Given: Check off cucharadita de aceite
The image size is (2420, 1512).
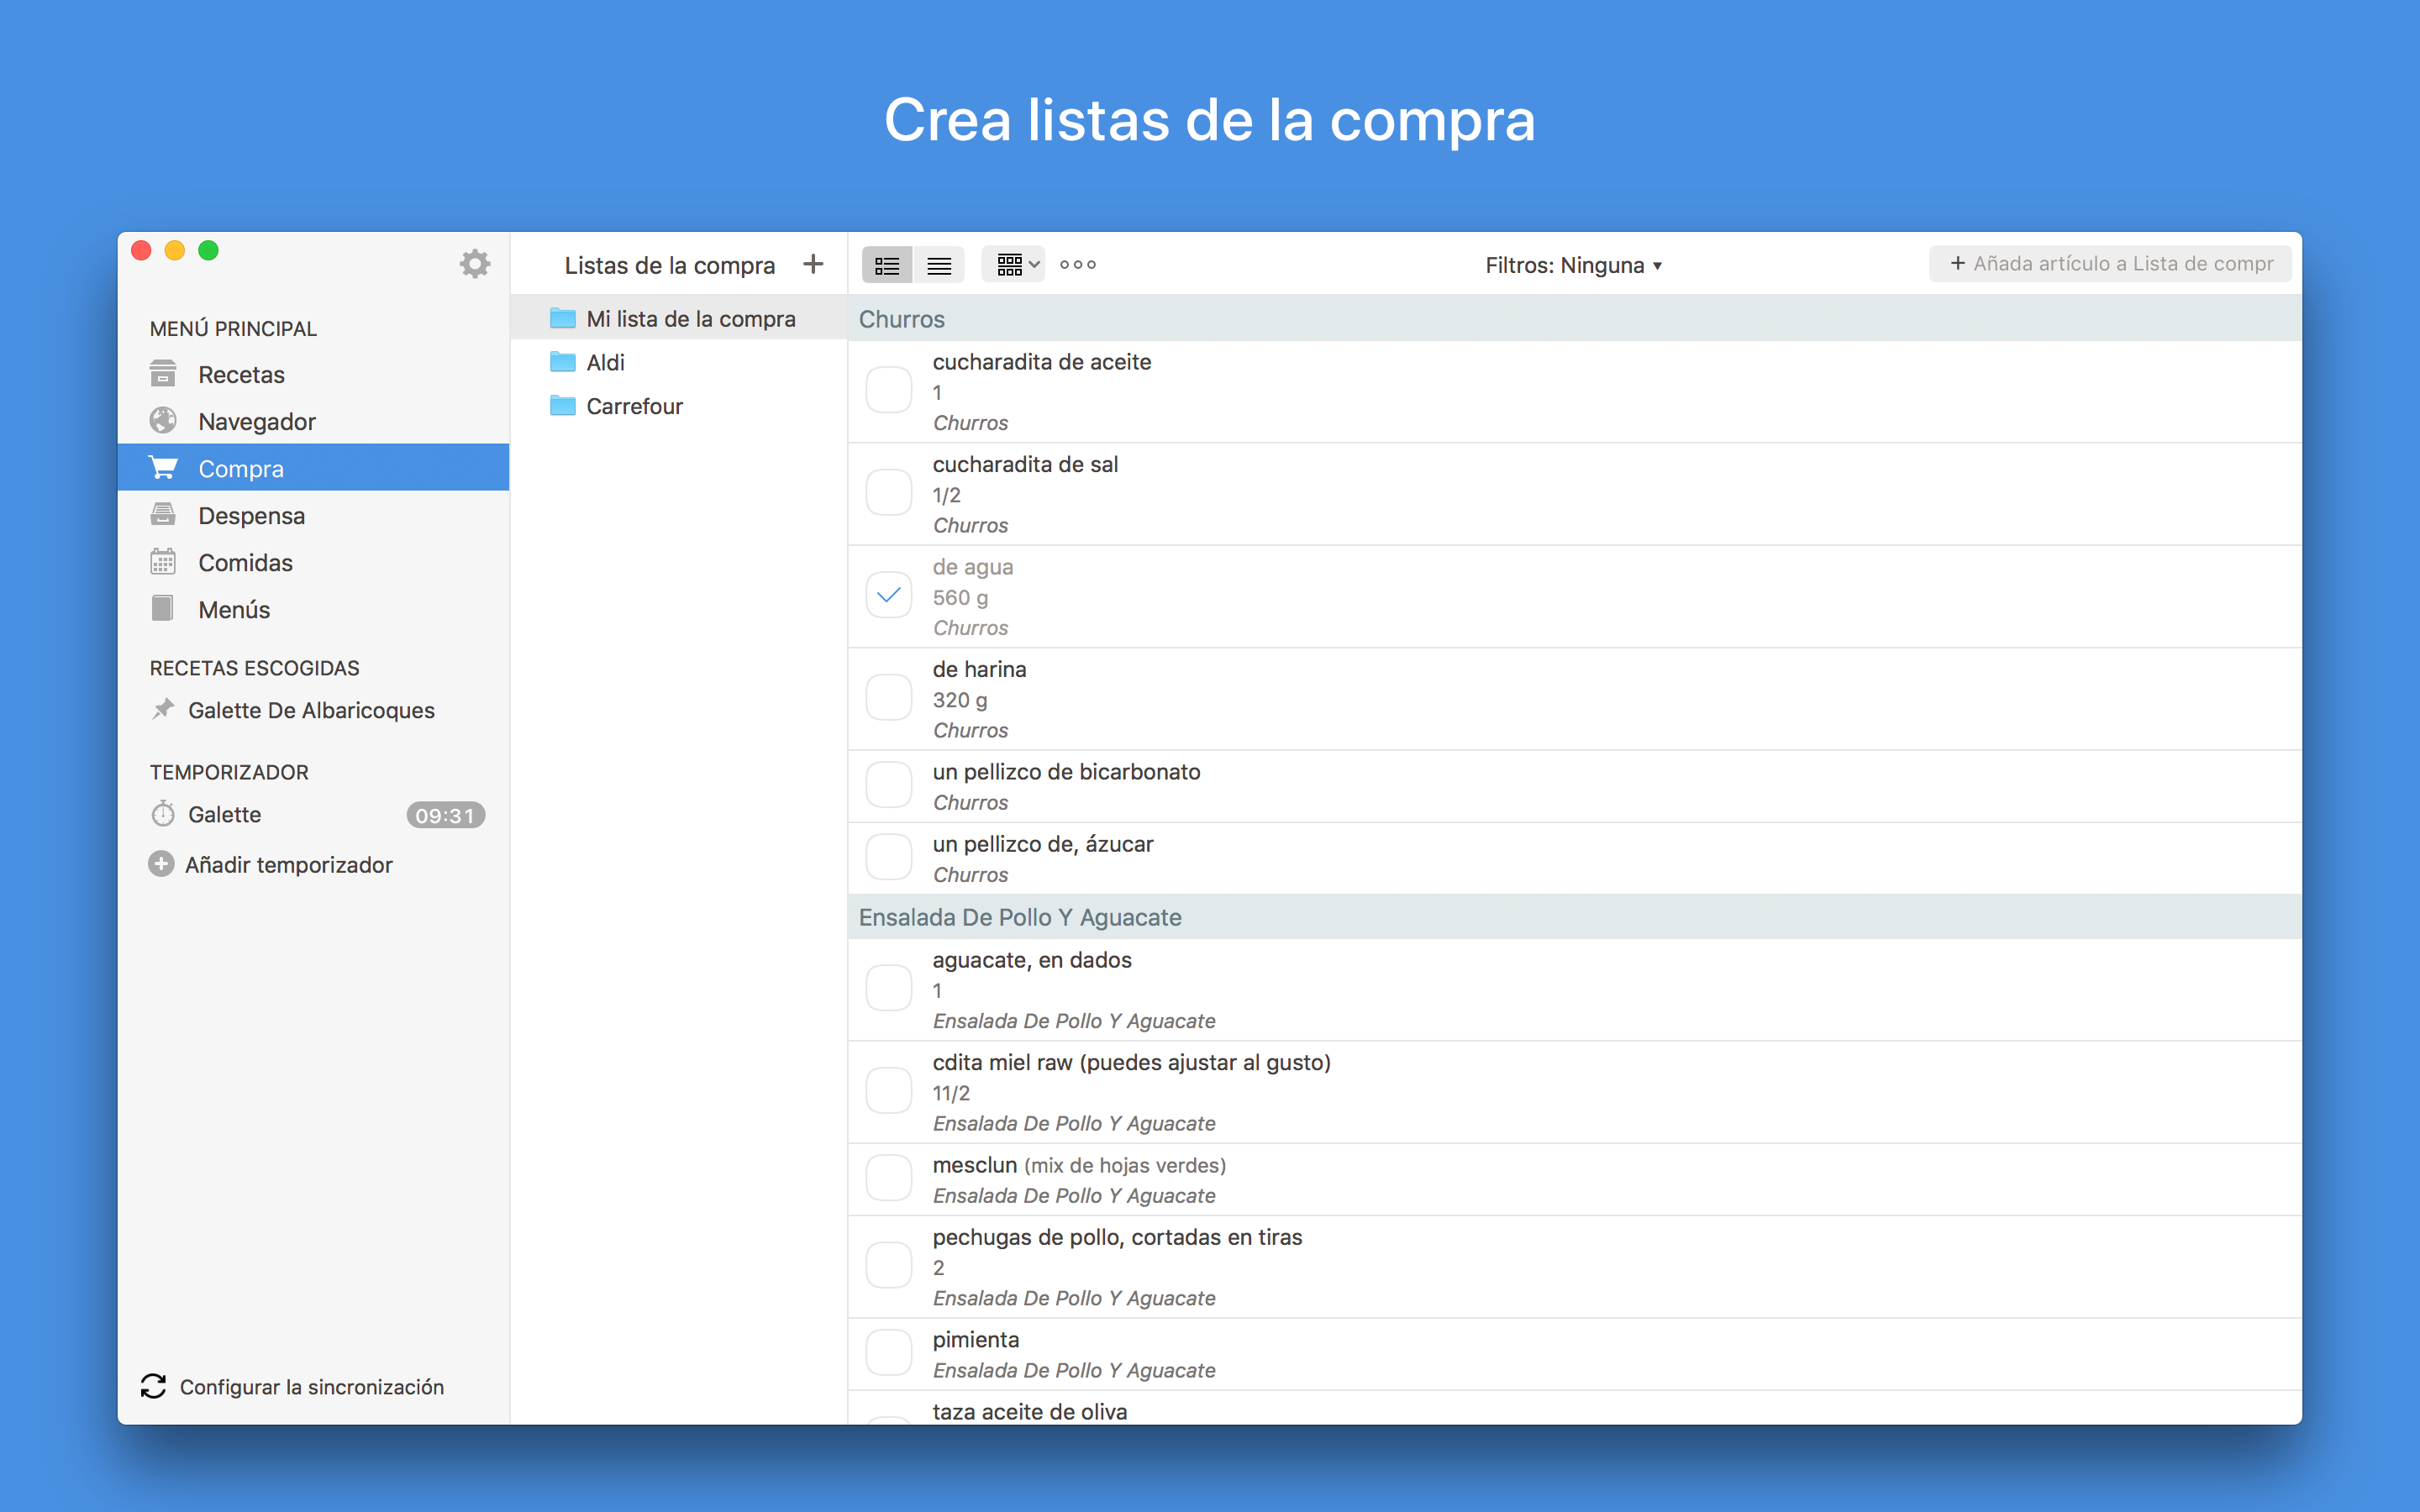Looking at the screenshot, I should pos(888,390).
